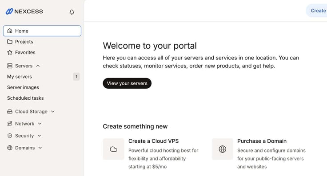327x176 pixels.
Task: Click the View your servers button
Action: 127,83
